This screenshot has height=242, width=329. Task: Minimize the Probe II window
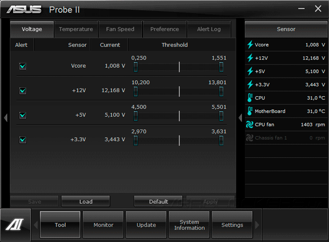(x=302, y=9)
